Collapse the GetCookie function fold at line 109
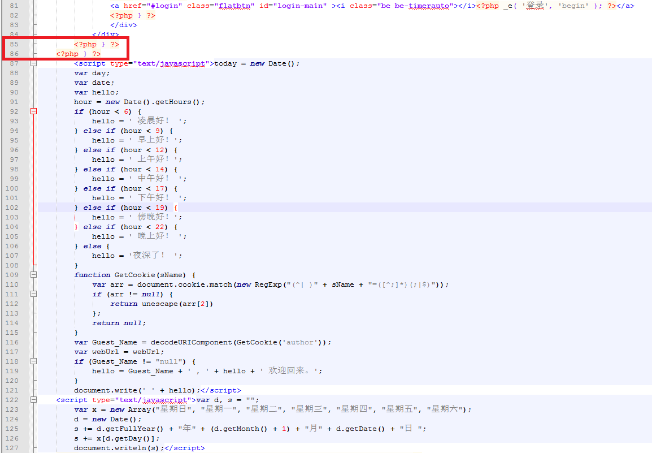The height and width of the screenshot is (453, 652). 33,275
